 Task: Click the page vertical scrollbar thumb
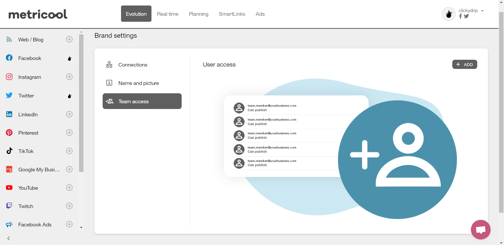point(501,112)
